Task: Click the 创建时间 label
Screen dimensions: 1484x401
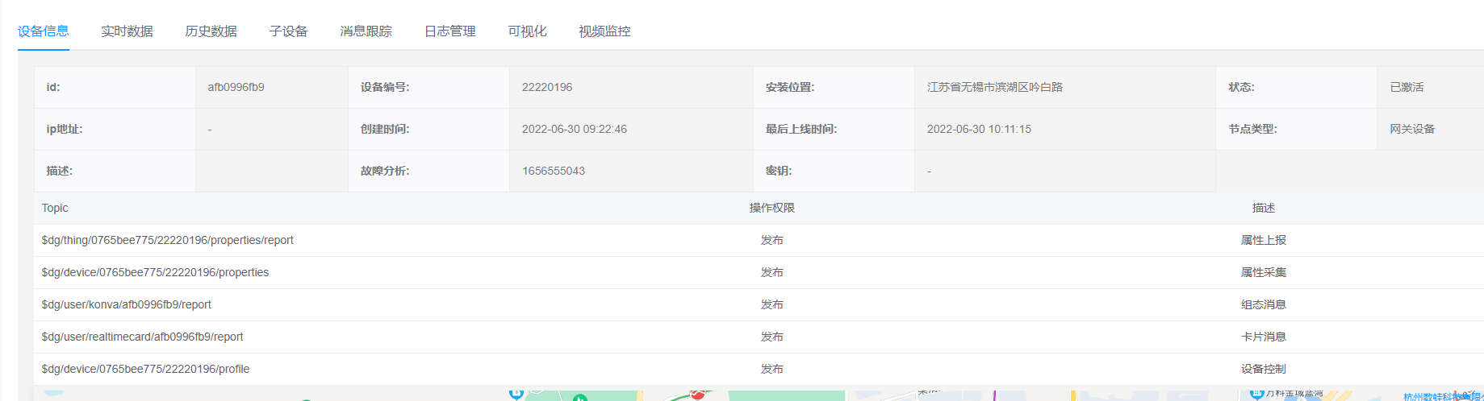Action: (x=385, y=129)
